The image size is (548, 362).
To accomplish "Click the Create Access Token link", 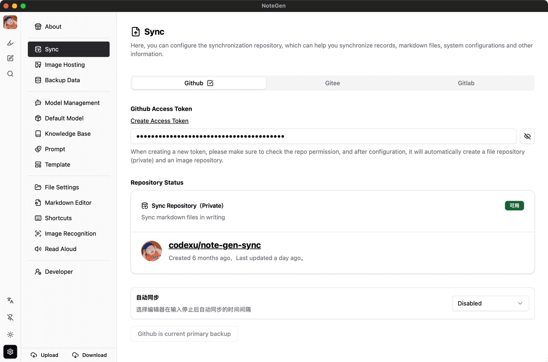I will [x=159, y=121].
